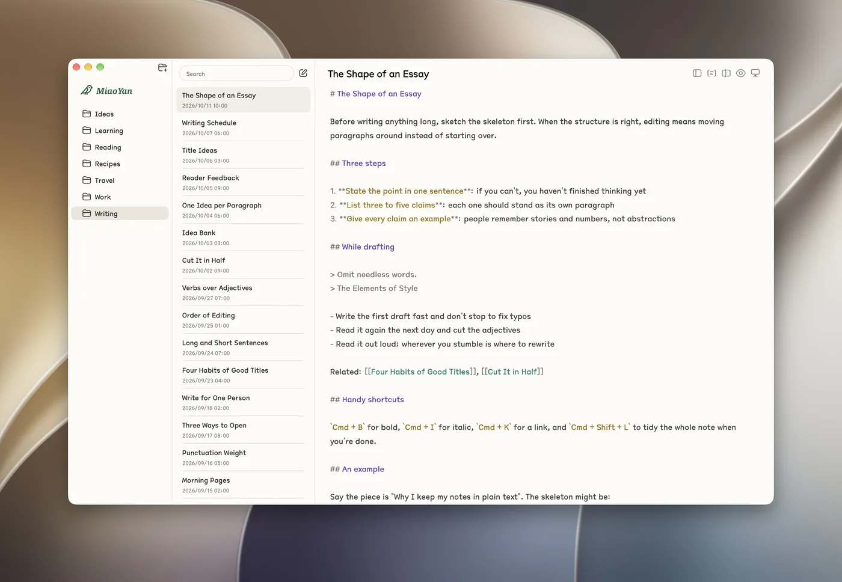This screenshot has height=582, width=842.
Task: Start presentation mode with the screen icon
Action: tap(755, 73)
